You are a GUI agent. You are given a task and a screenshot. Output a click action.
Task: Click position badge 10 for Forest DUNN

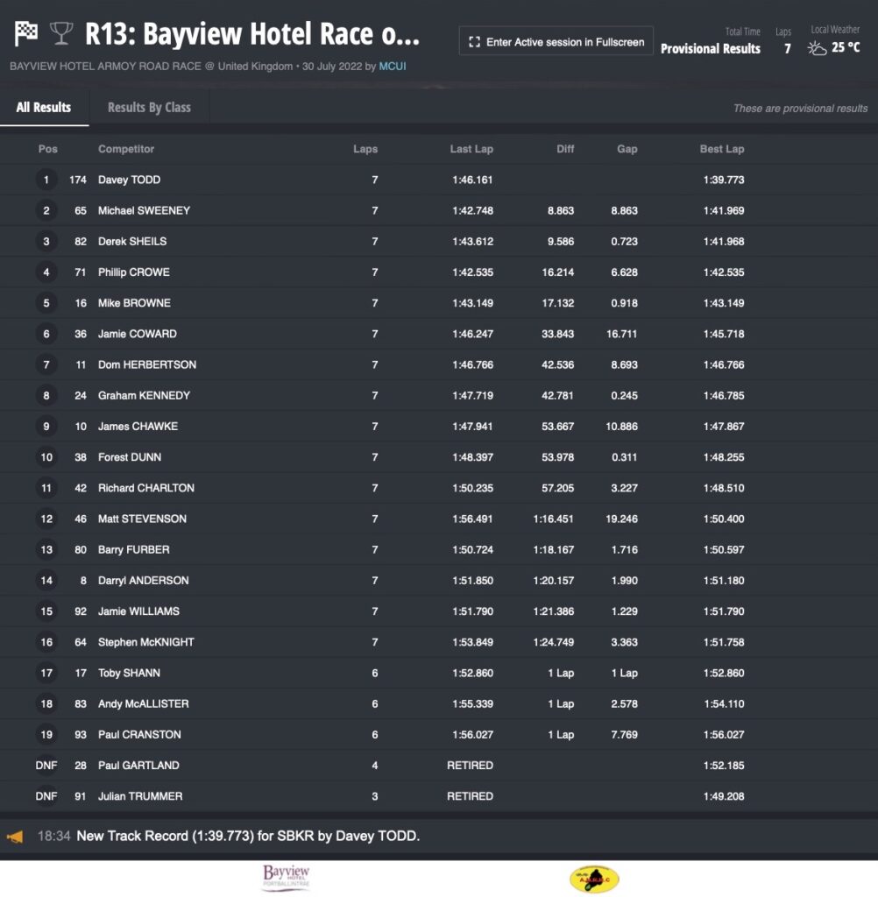coord(46,457)
